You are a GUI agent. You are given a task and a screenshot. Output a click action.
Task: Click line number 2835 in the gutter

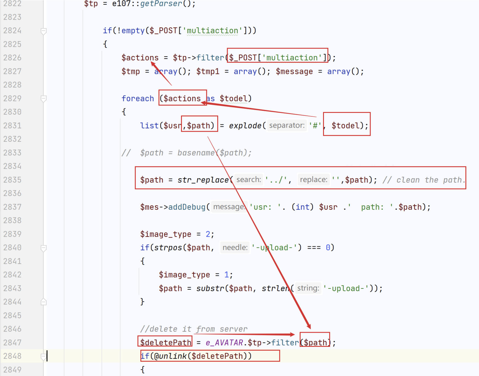pos(12,180)
